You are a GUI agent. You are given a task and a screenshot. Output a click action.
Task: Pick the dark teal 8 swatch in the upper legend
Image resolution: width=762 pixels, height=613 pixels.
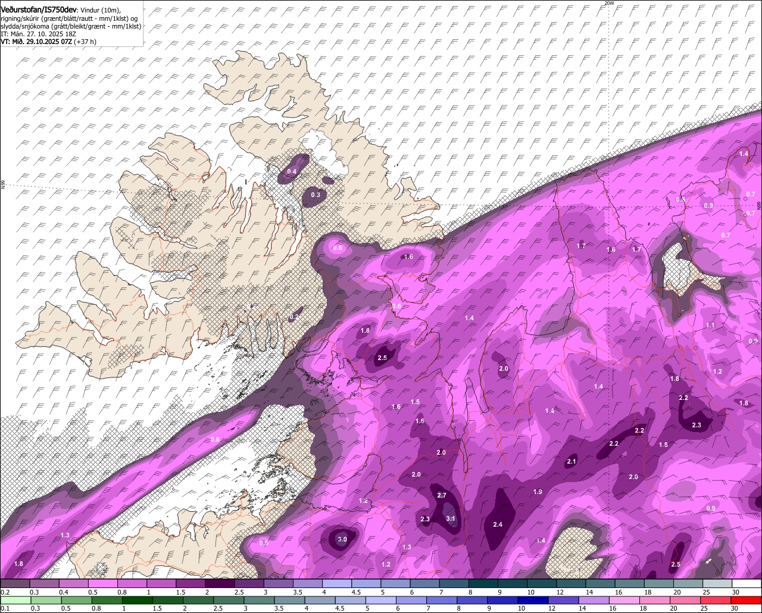[x=483, y=584]
